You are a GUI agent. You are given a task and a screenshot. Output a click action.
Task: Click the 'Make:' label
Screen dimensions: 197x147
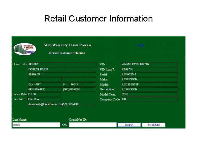[104, 79]
